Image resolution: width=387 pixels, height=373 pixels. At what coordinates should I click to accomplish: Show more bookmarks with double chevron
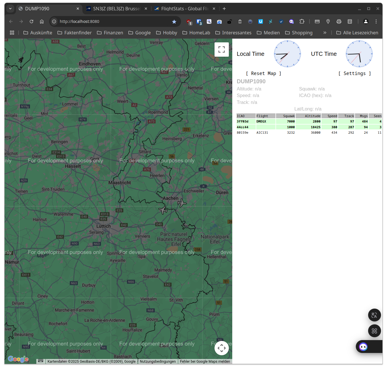(325, 33)
